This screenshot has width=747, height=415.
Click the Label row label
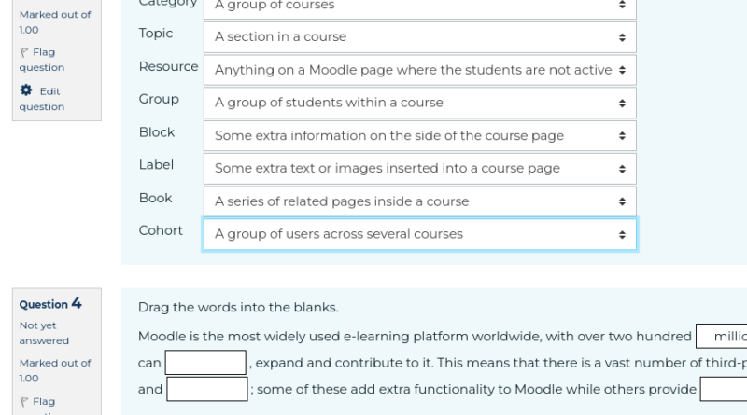tap(156, 165)
